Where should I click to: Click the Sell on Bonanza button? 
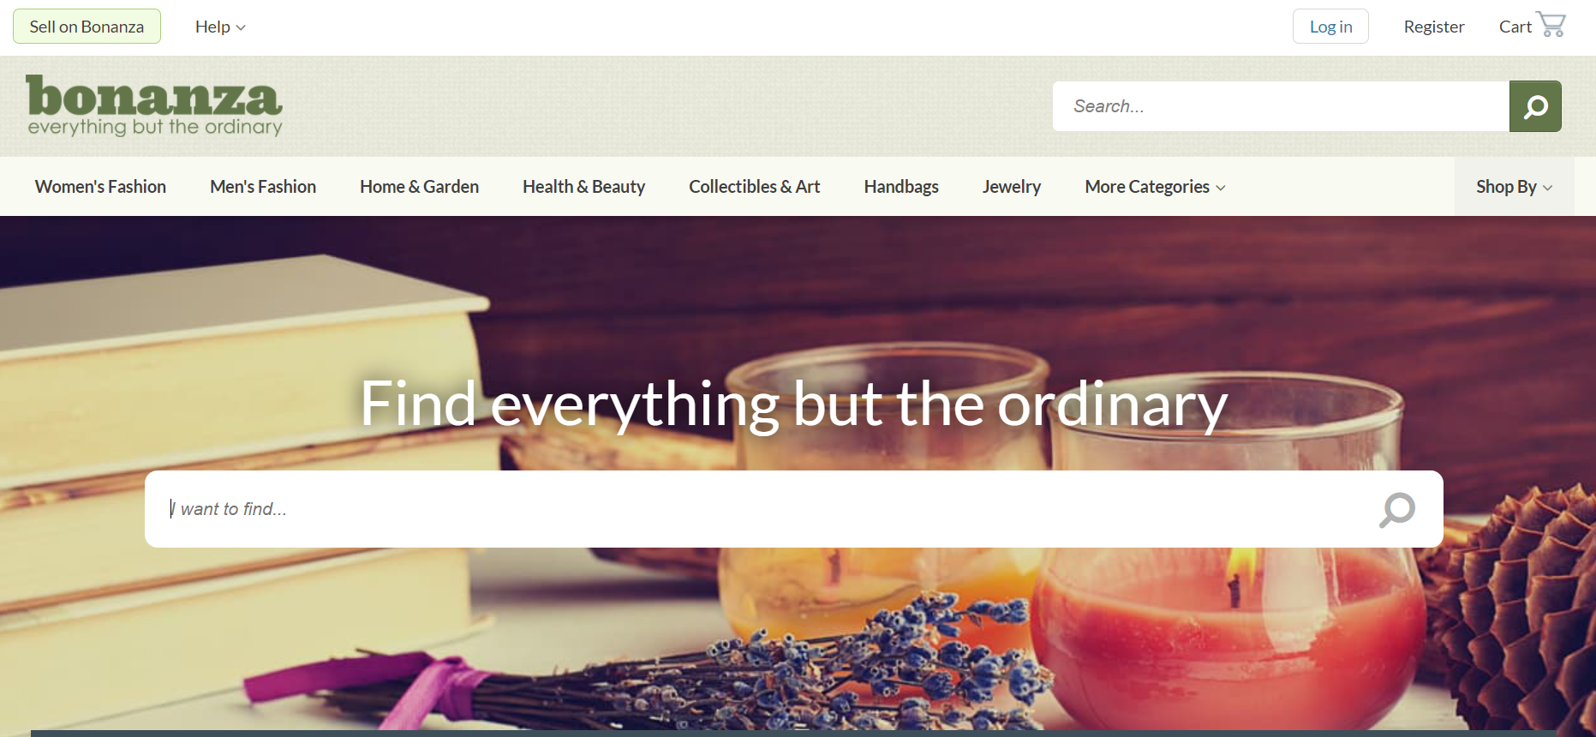87,27
